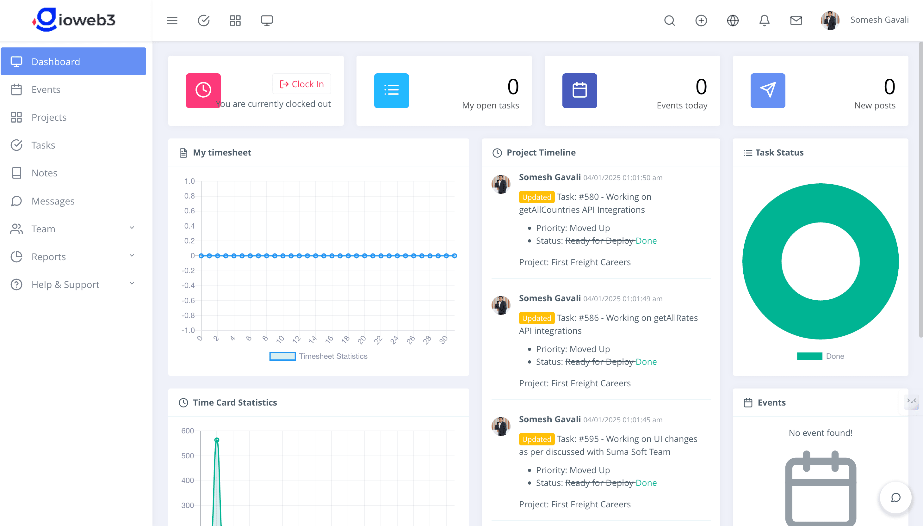Open tasks shortcut checkmark icon in top bar

click(x=204, y=21)
